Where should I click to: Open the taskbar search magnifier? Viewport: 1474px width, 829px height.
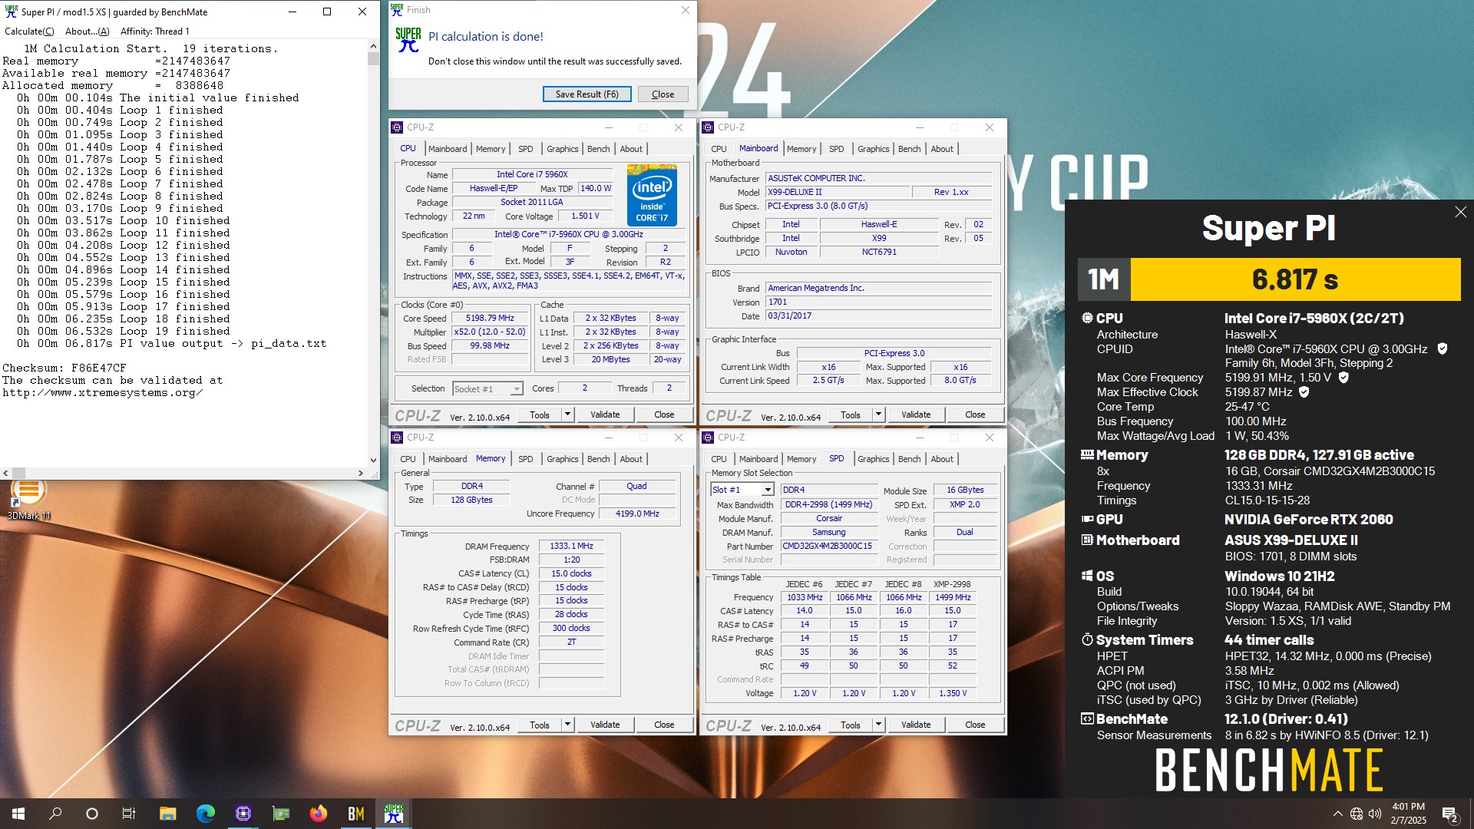tap(55, 814)
